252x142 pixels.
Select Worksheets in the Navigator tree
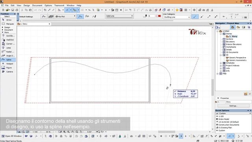231,47
